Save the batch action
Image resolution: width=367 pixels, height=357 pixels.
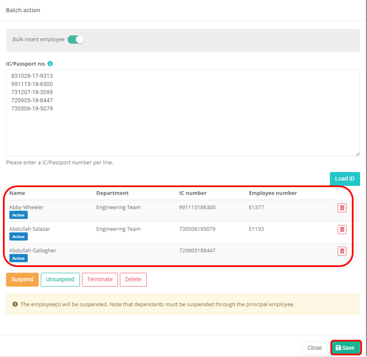click(345, 348)
